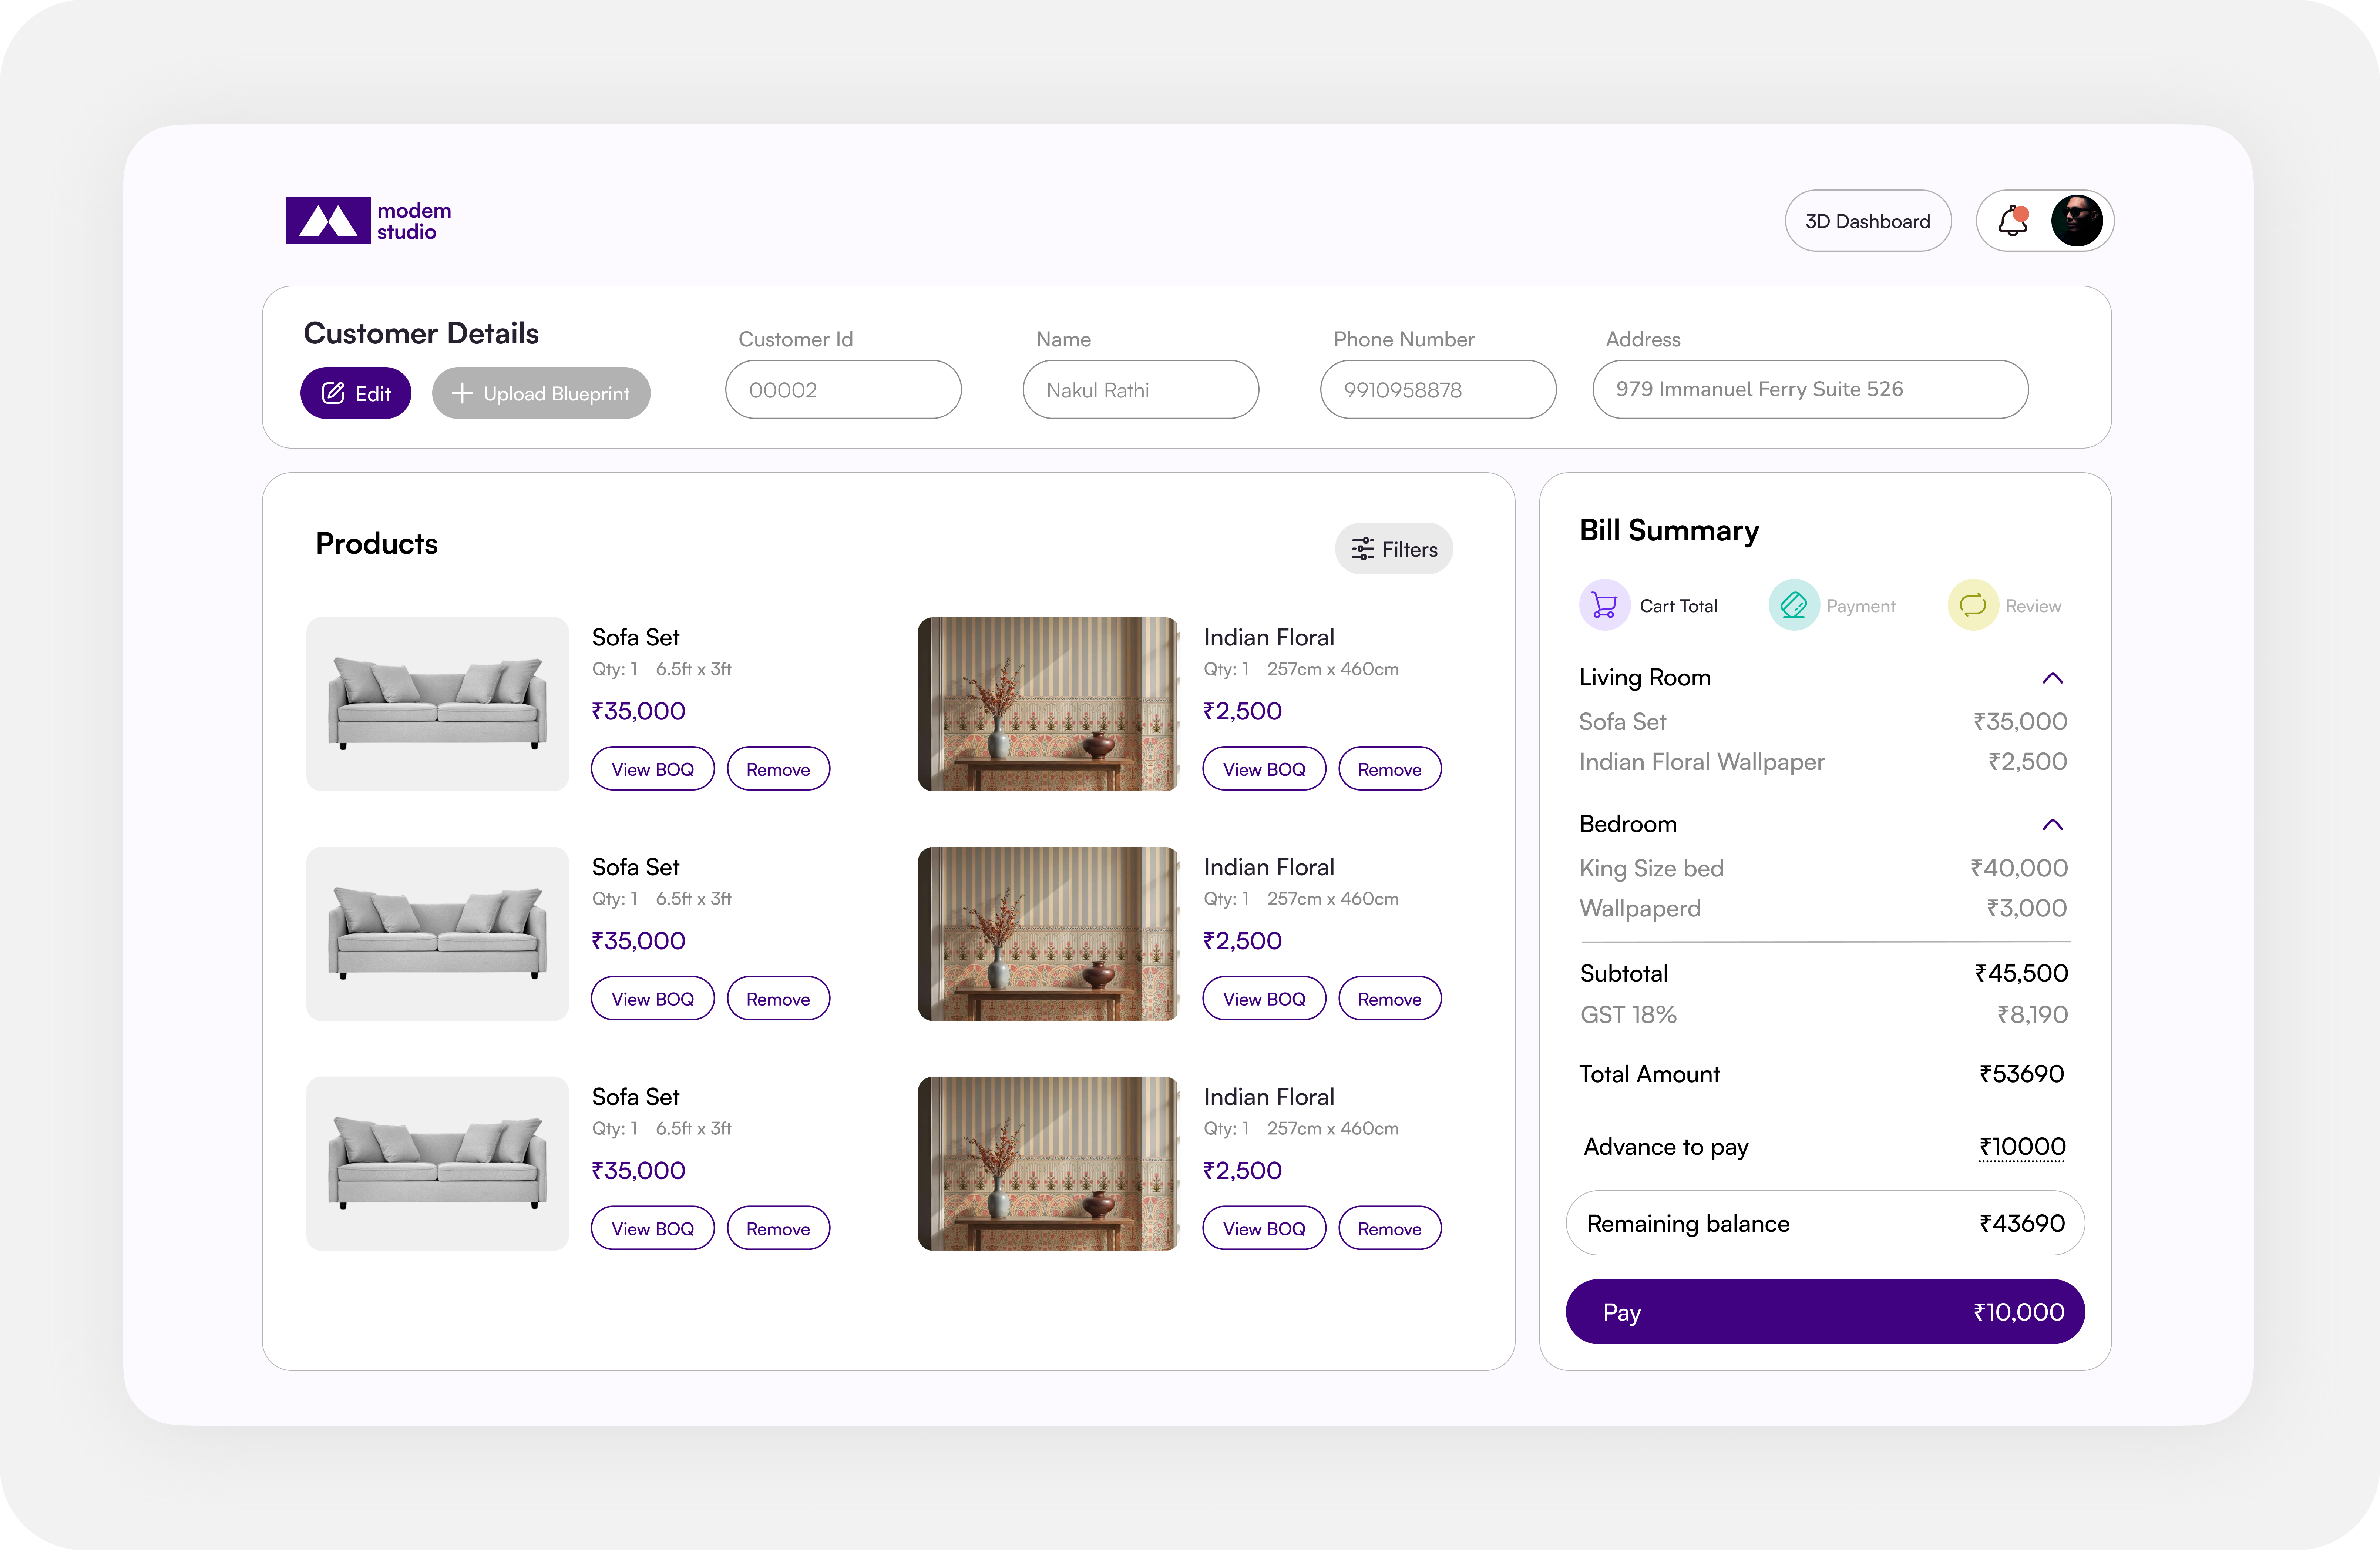
Task: Click the Edit customer details button
Action: 356,393
